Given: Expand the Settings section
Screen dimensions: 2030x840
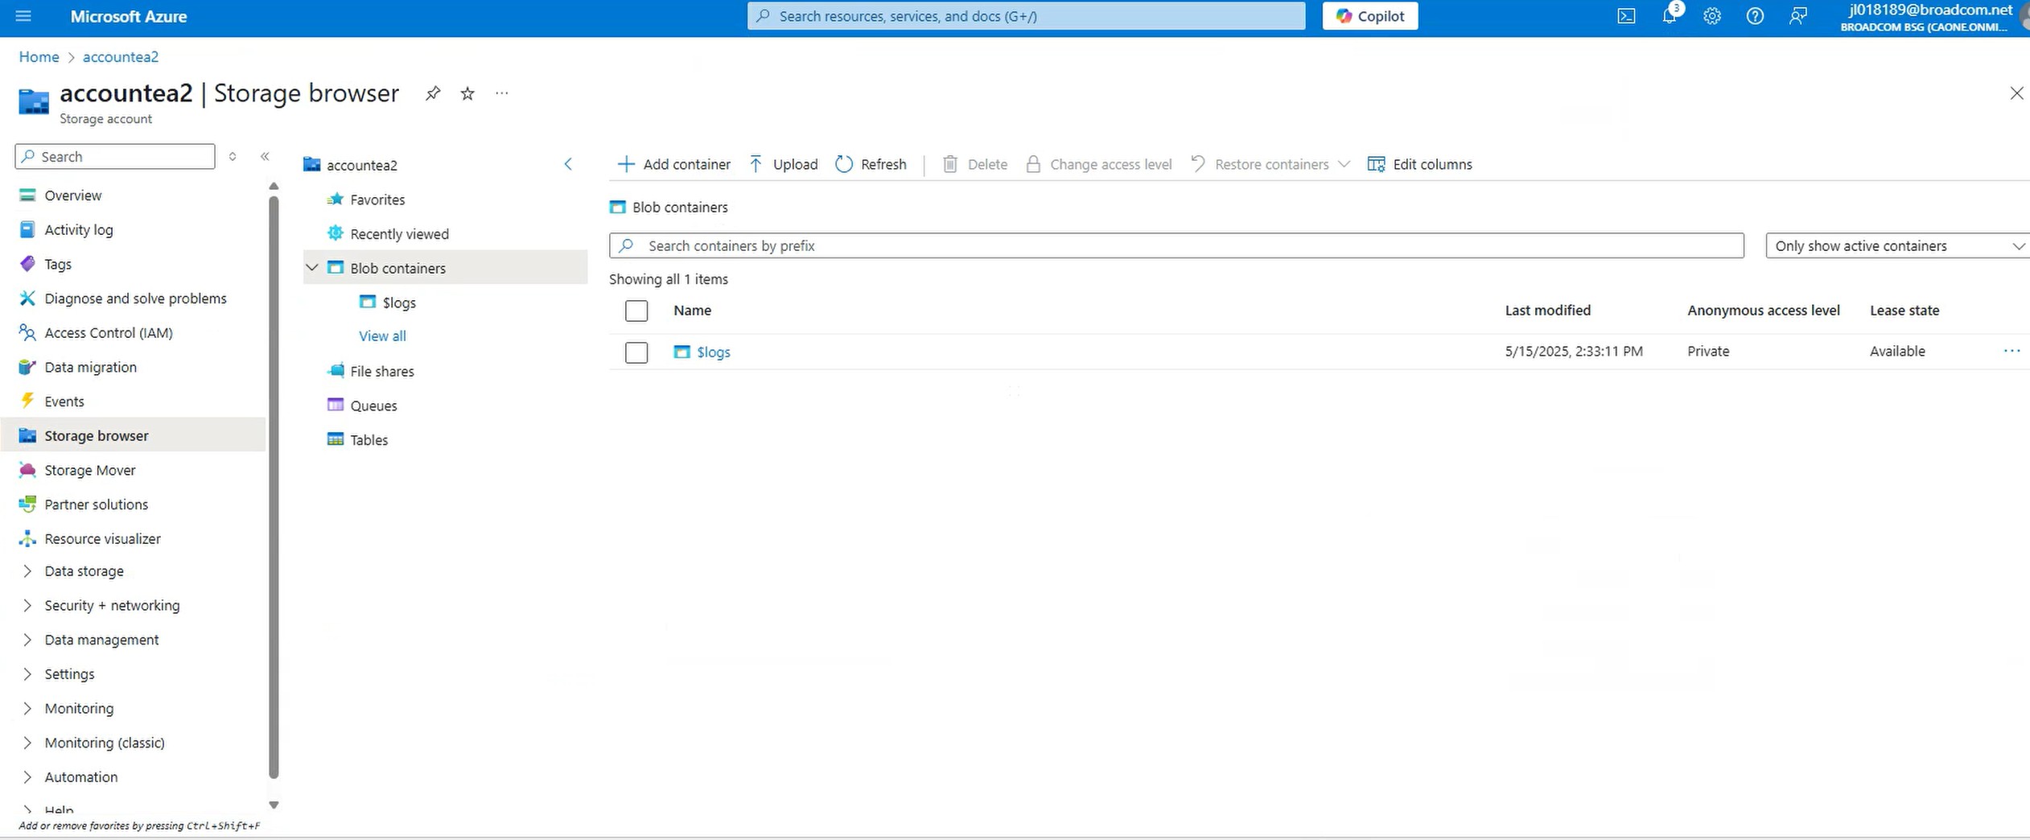Looking at the screenshot, I should click(x=27, y=674).
